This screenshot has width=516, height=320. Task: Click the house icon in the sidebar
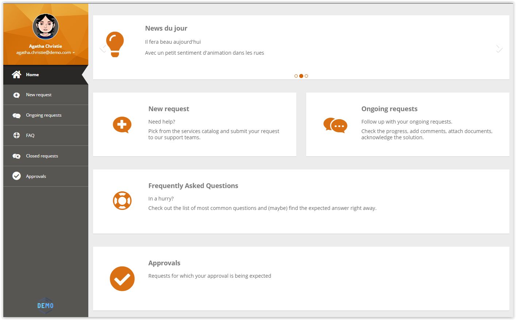pyautogui.click(x=16, y=75)
